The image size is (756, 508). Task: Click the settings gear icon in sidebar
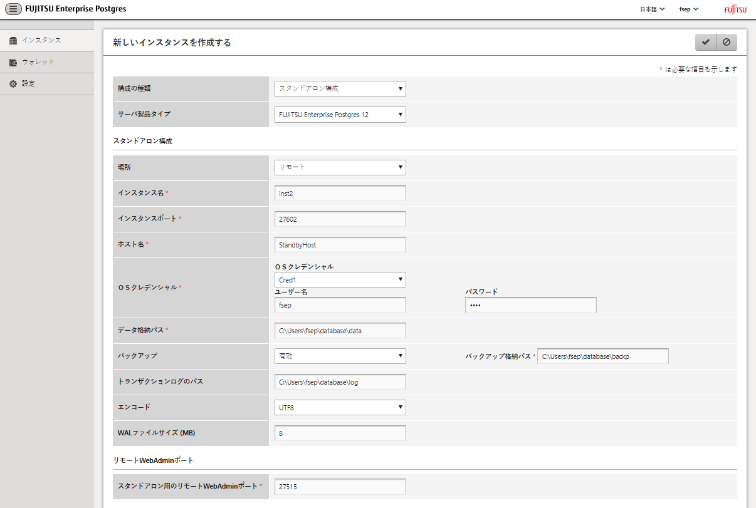click(13, 83)
